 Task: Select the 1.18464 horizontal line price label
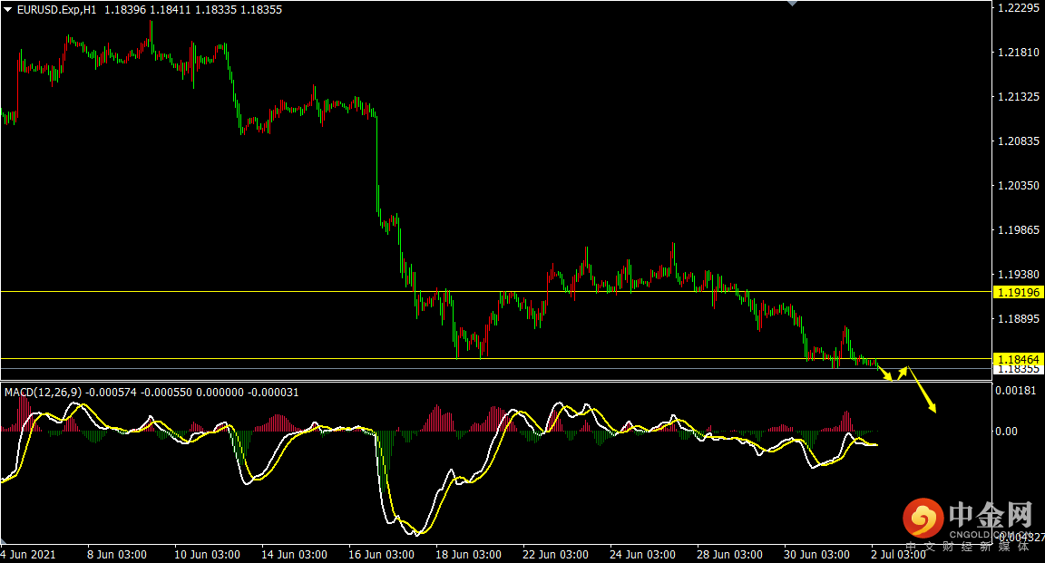pyautogui.click(x=1019, y=359)
